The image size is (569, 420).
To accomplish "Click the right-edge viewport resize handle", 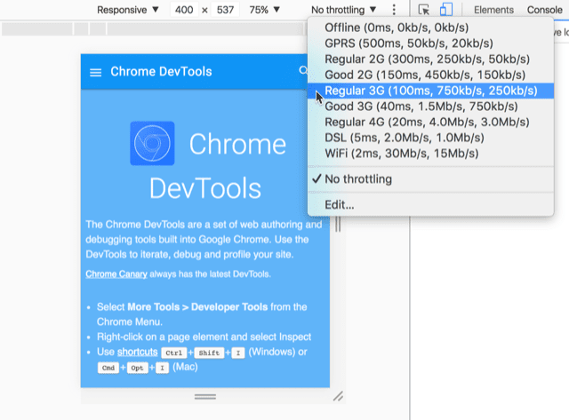I will [337, 226].
